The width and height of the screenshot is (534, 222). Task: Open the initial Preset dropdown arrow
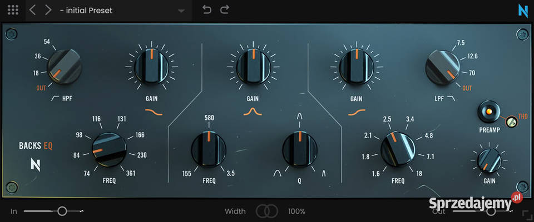pyautogui.click(x=181, y=11)
